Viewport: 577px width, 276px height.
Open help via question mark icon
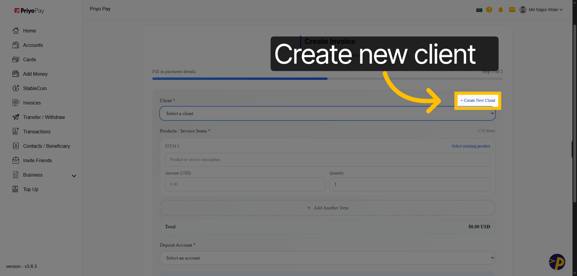(489, 10)
